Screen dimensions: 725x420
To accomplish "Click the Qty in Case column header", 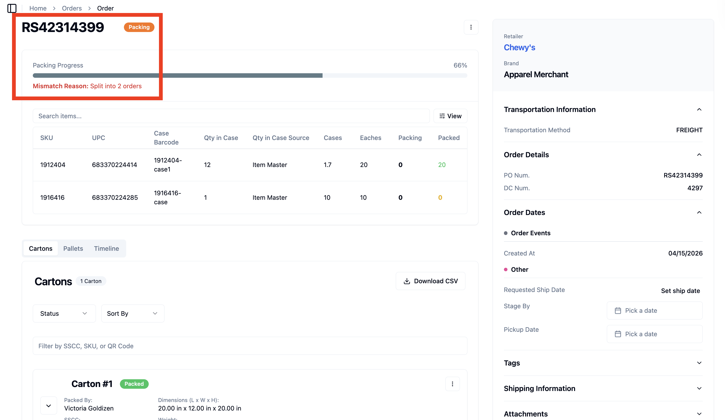I will click(x=221, y=138).
